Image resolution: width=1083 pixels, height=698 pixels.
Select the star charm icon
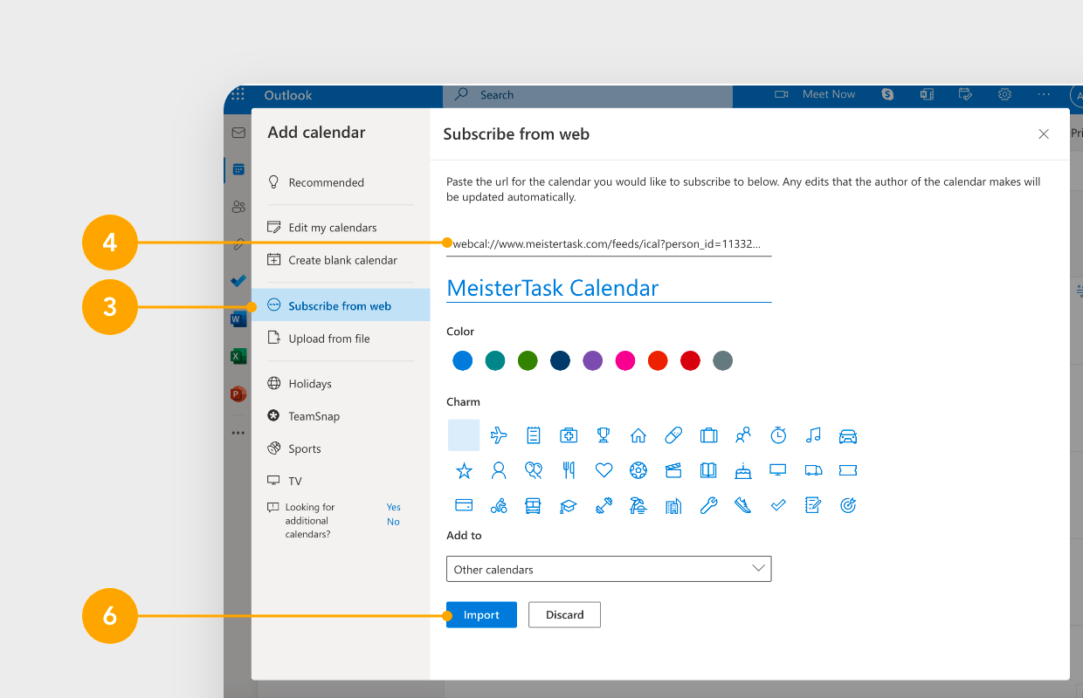[464, 470]
